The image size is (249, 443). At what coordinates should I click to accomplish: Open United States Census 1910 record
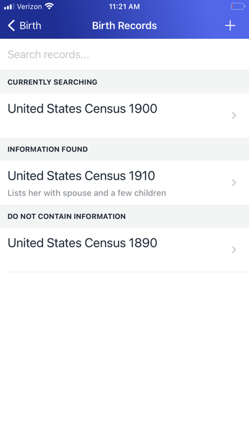point(124,183)
